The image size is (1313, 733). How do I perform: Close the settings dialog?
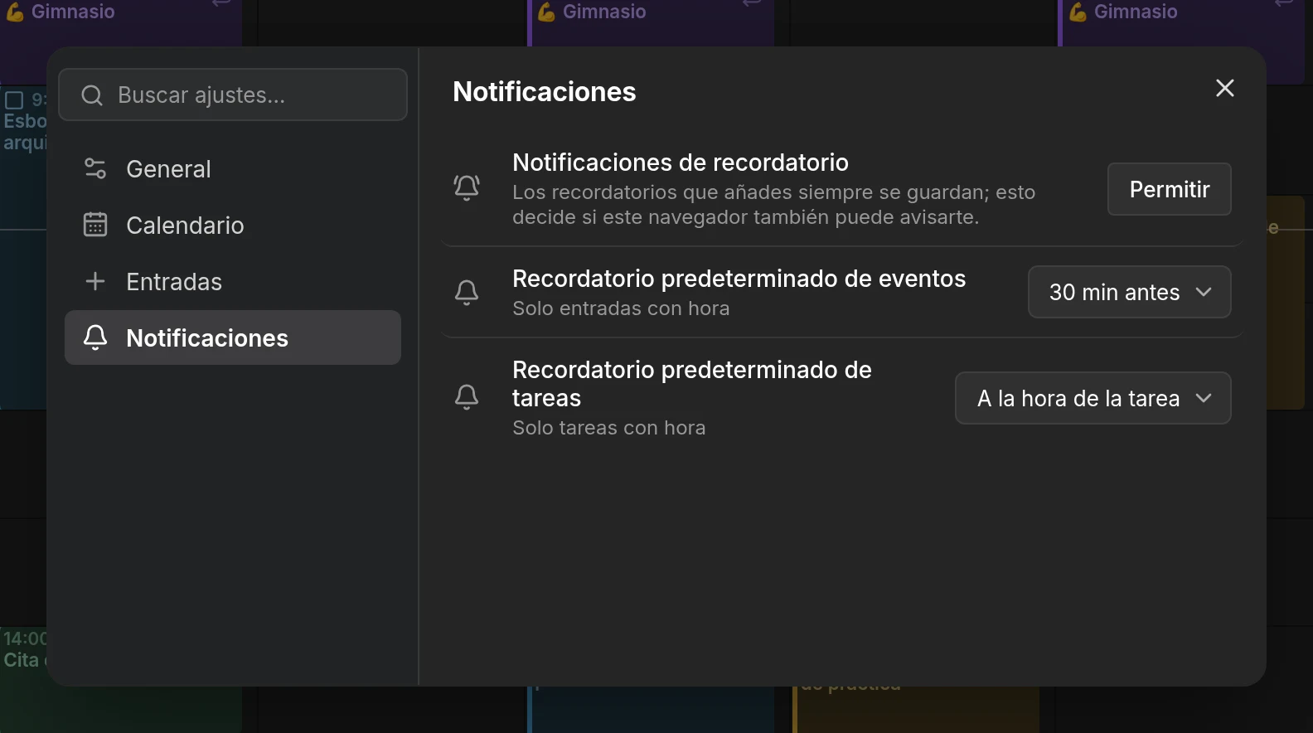[1225, 88]
